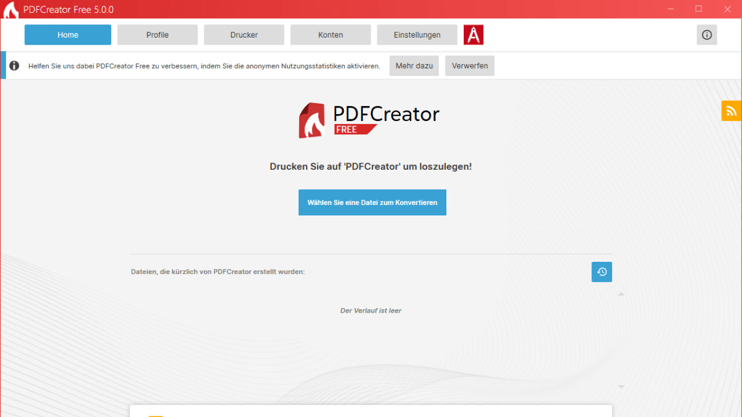
Task: Click the Mehr dazu button
Action: pyautogui.click(x=414, y=65)
